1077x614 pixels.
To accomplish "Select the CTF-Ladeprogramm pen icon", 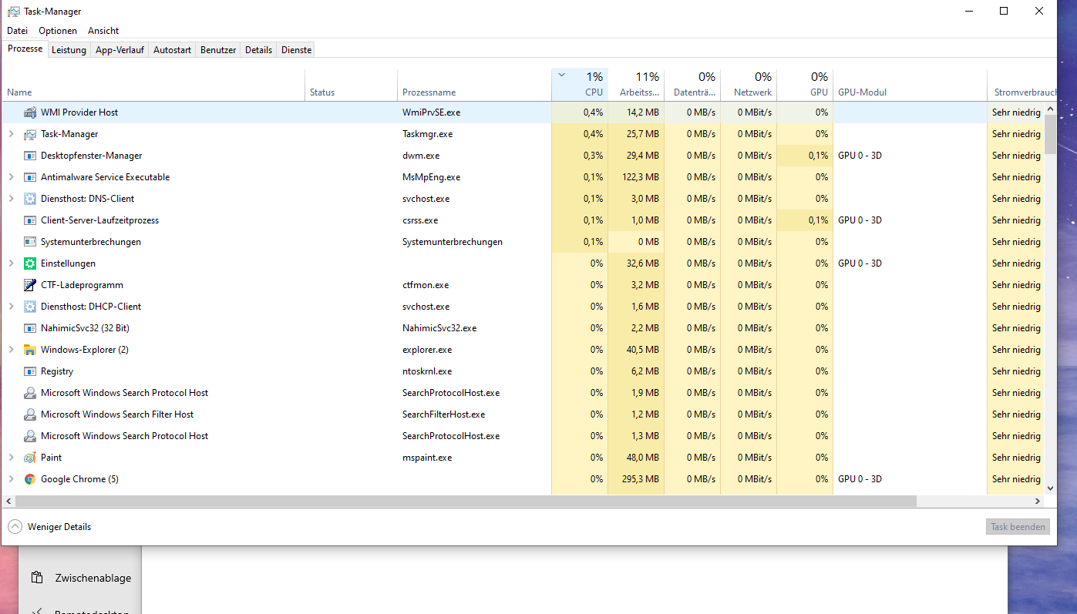I will click(x=30, y=285).
